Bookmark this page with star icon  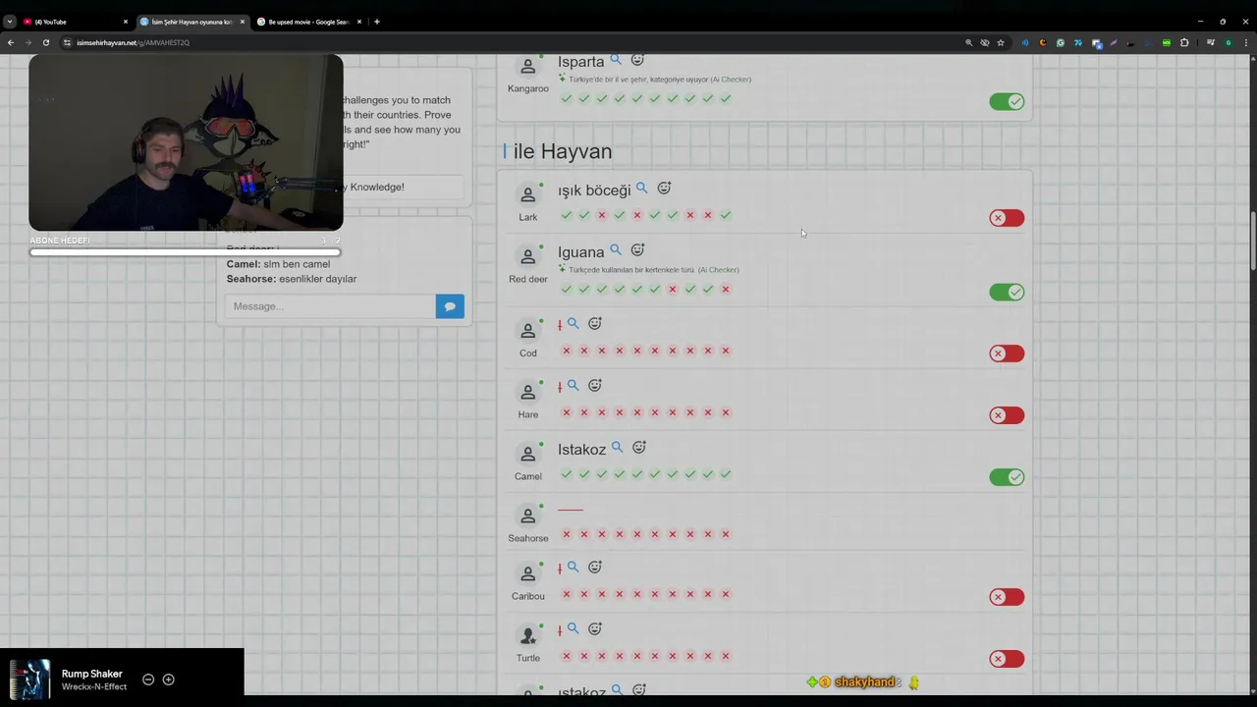click(x=1001, y=42)
